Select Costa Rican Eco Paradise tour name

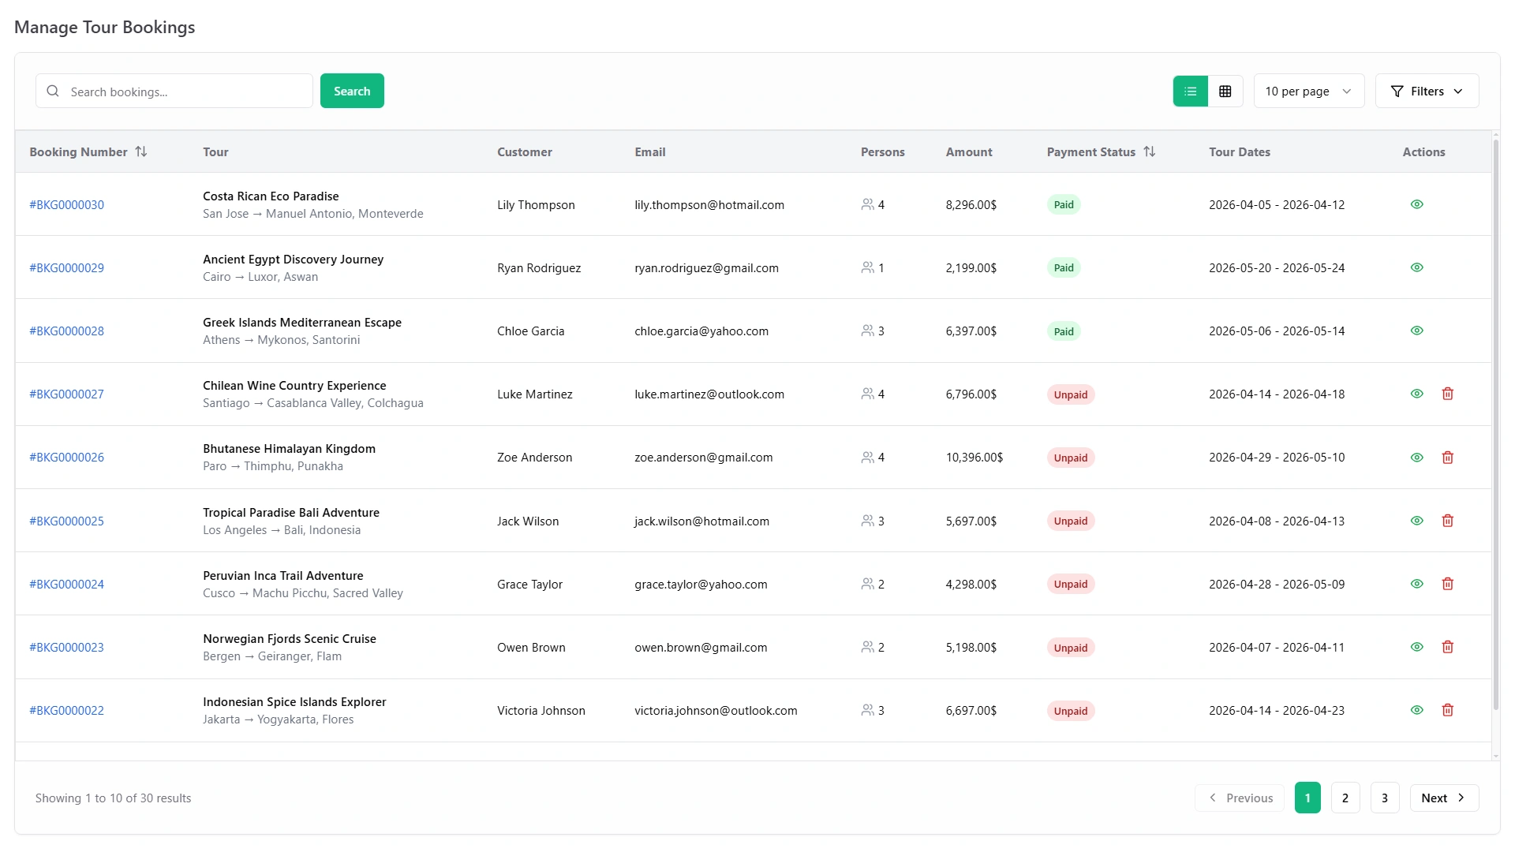[x=271, y=196]
